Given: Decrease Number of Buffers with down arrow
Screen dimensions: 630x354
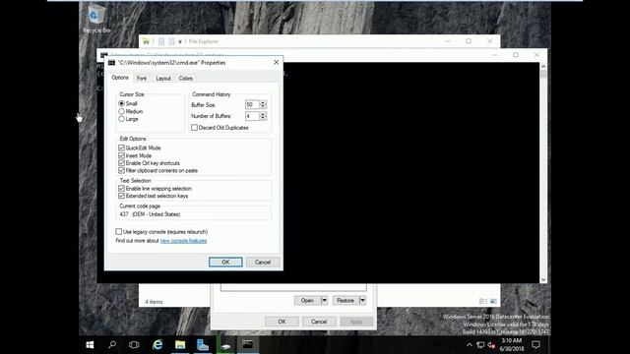Looking at the screenshot, I should pos(263,118).
